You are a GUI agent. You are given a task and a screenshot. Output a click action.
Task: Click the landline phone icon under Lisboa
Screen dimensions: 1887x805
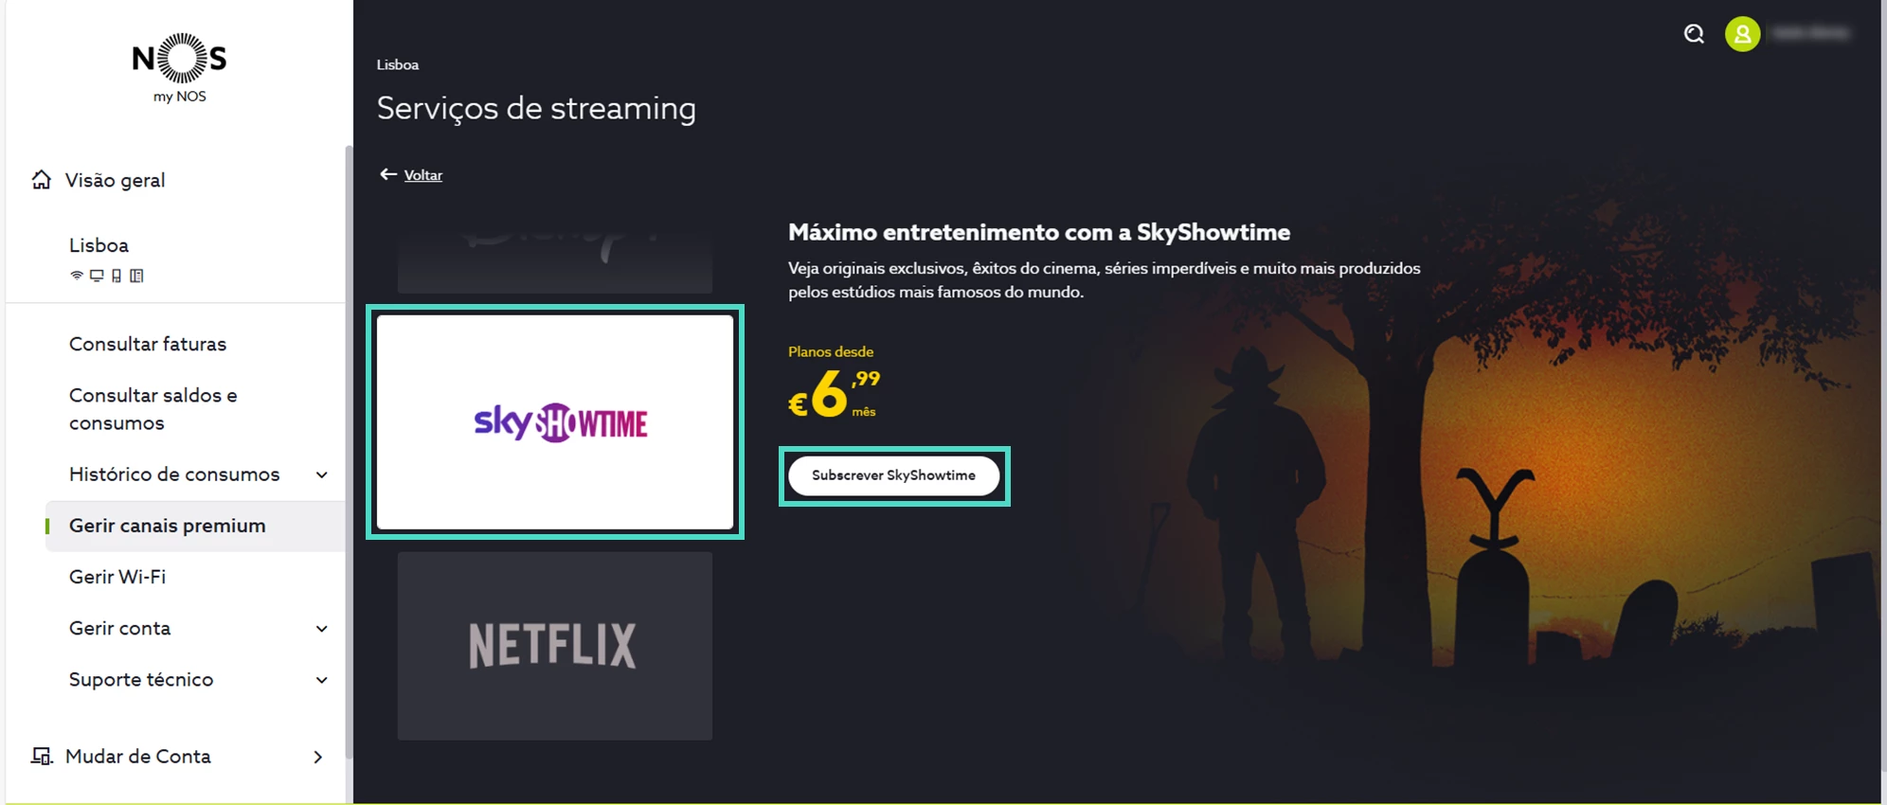tap(136, 276)
